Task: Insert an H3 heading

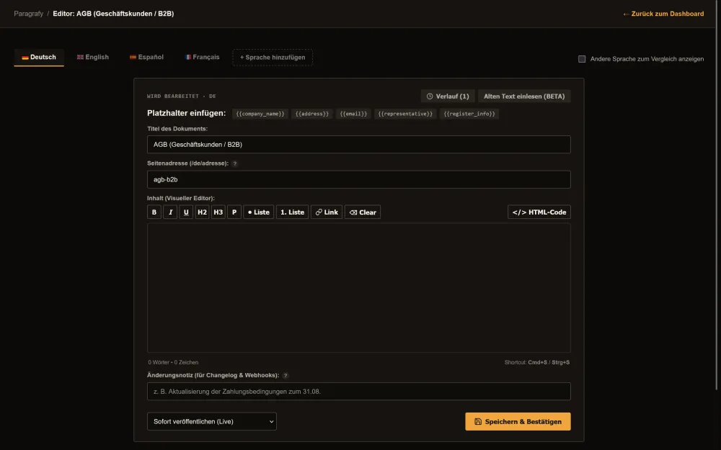Action: point(218,212)
